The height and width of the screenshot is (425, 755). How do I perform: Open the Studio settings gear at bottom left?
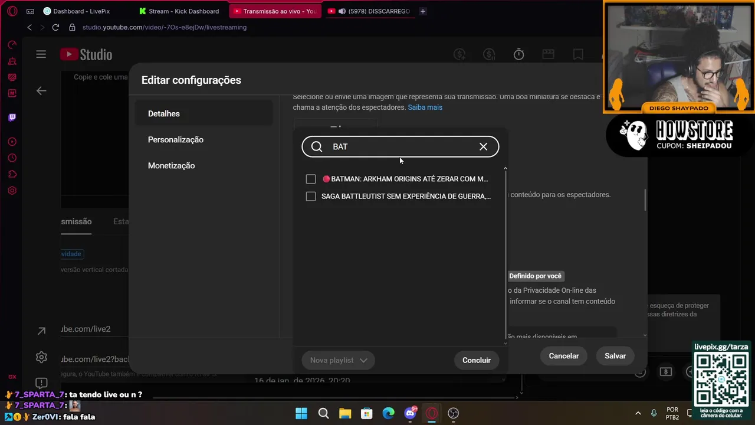[41, 357]
